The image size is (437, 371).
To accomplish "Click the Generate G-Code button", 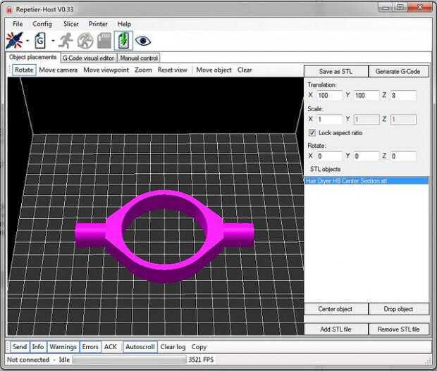I will pos(398,71).
